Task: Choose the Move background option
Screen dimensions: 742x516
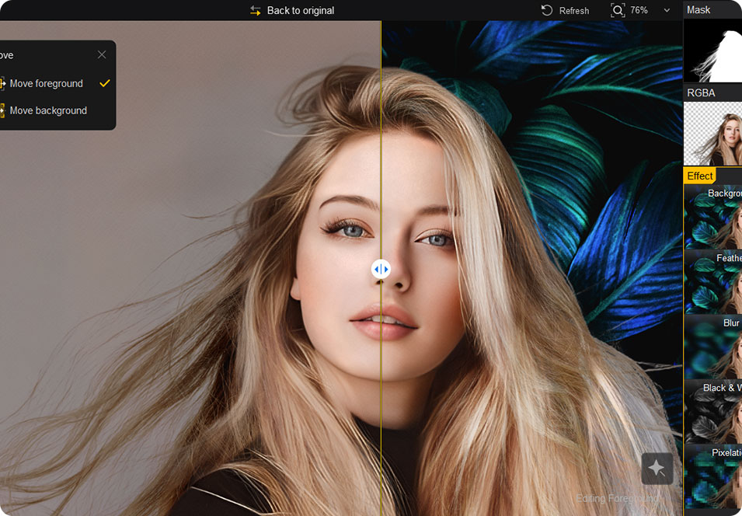Action: coord(48,111)
